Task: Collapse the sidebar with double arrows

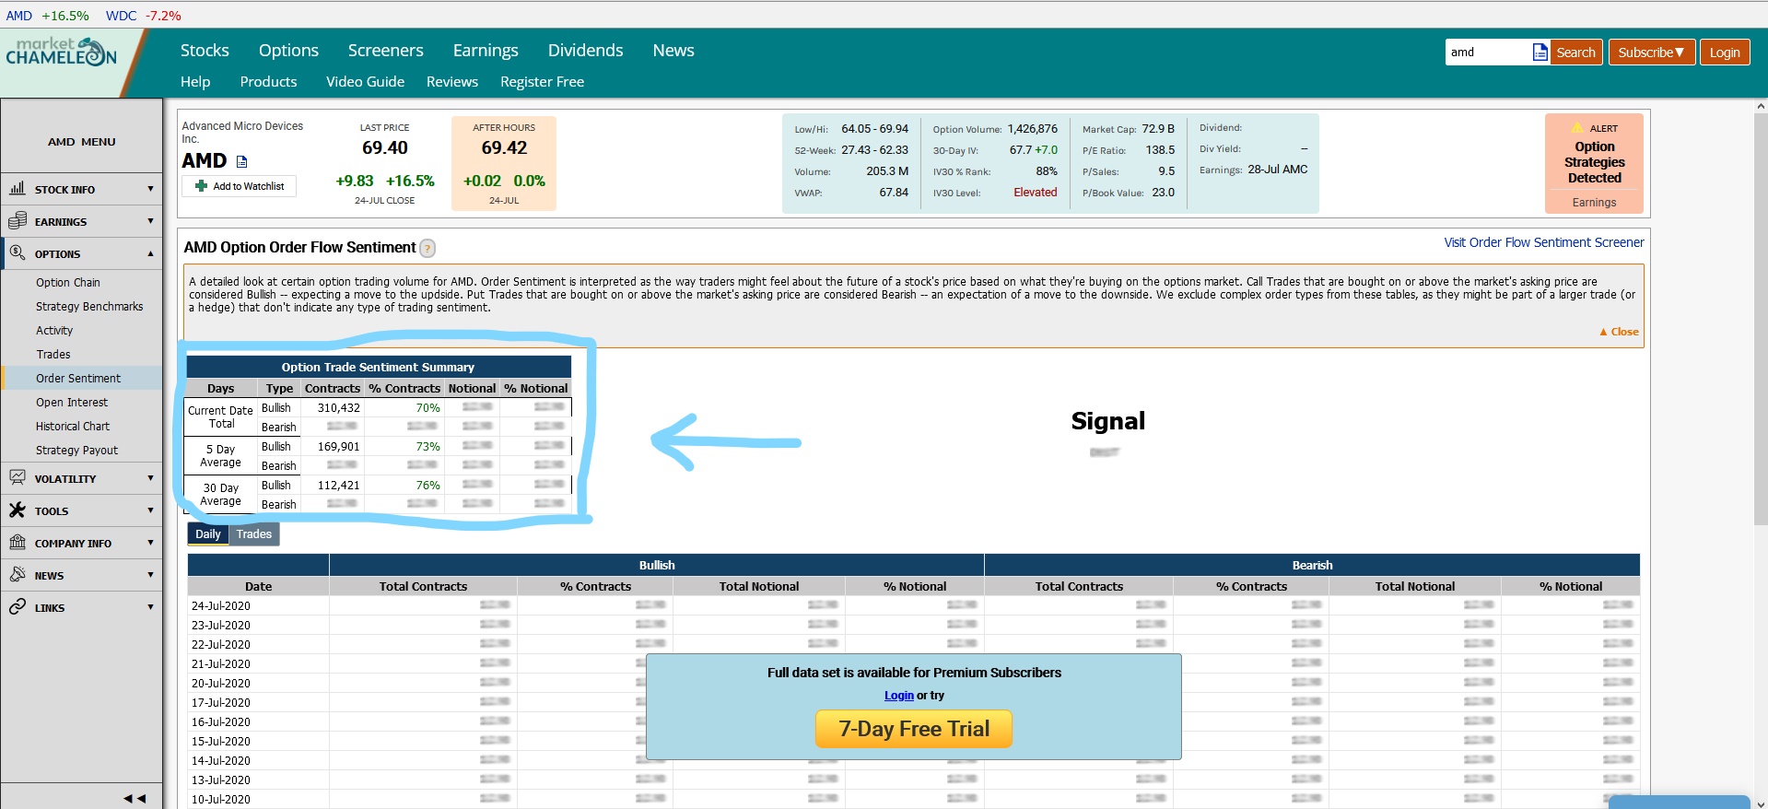Action: pos(135,798)
